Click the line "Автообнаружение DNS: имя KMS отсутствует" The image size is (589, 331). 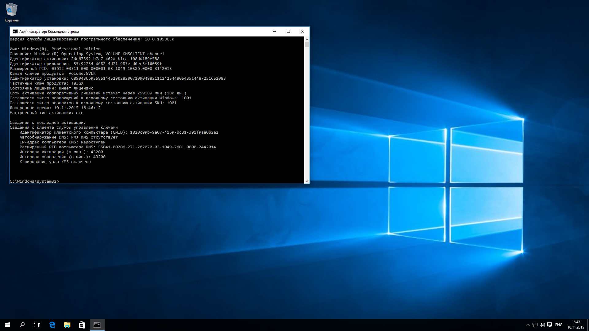coord(69,137)
